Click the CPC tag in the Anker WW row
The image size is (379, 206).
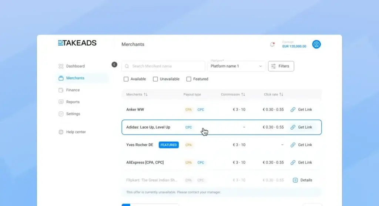201,110
